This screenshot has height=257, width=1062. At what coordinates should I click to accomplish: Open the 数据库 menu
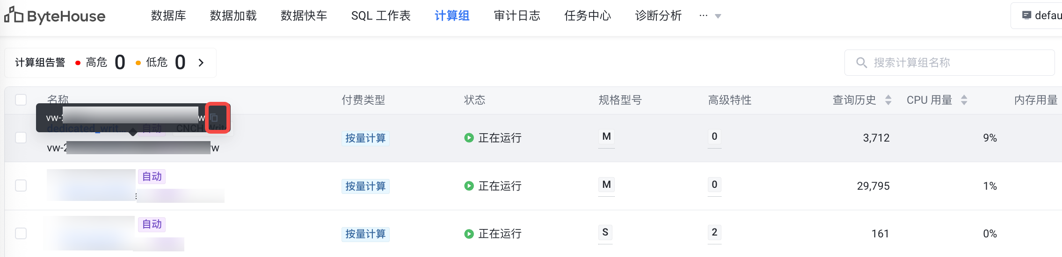coord(168,16)
